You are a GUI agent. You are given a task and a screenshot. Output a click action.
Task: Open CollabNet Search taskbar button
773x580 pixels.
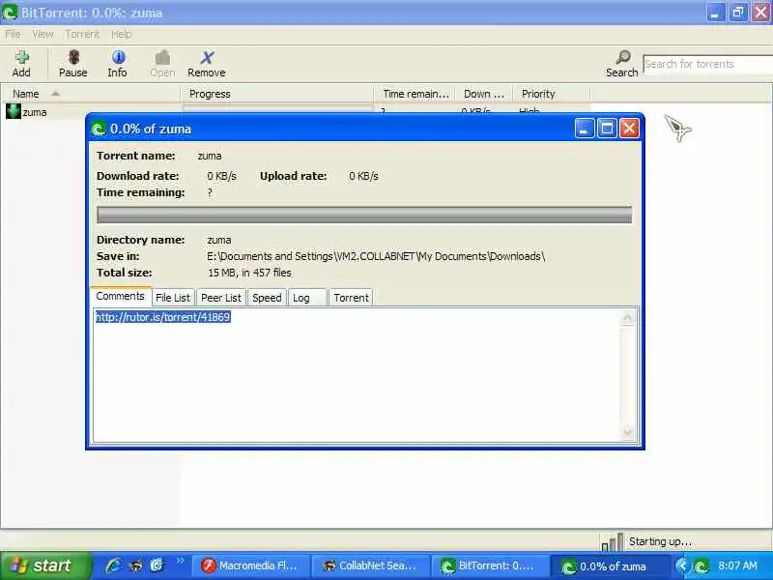point(371,566)
